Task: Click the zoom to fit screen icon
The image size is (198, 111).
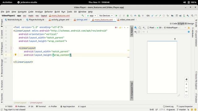Action: point(186,95)
